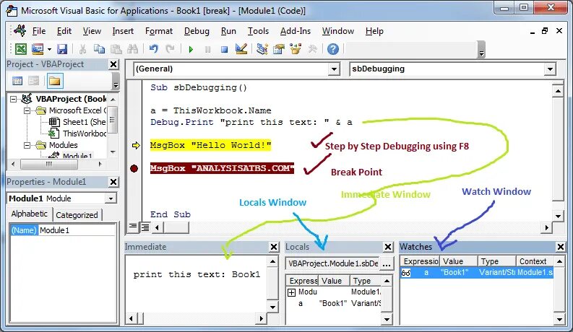Click the (Name) property value Module1
The height and width of the screenshot is (332, 573).
click(x=77, y=230)
